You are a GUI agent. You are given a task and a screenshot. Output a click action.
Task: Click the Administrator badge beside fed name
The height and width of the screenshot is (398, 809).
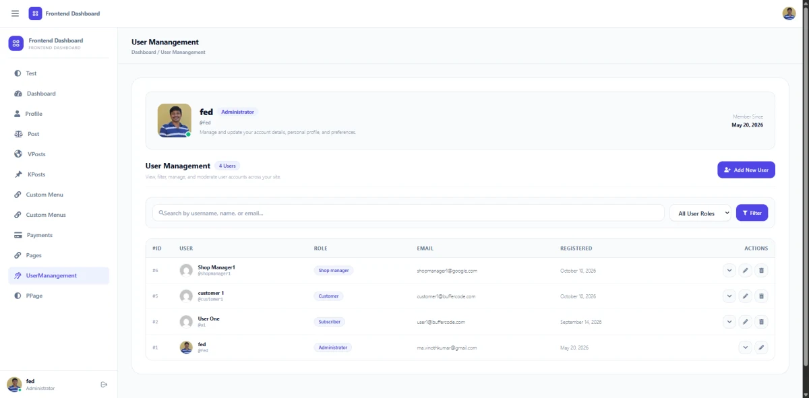(237, 112)
